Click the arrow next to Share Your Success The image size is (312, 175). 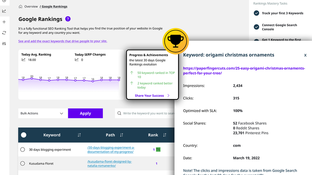click(168, 96)
